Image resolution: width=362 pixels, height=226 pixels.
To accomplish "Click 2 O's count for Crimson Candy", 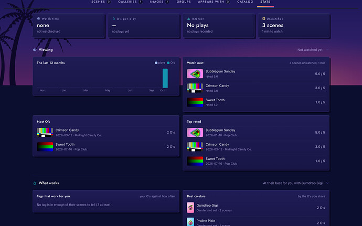I will [x=171, y=133].
